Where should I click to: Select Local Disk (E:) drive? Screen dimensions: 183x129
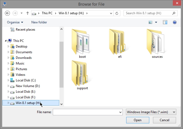click(x=25, y=92)
